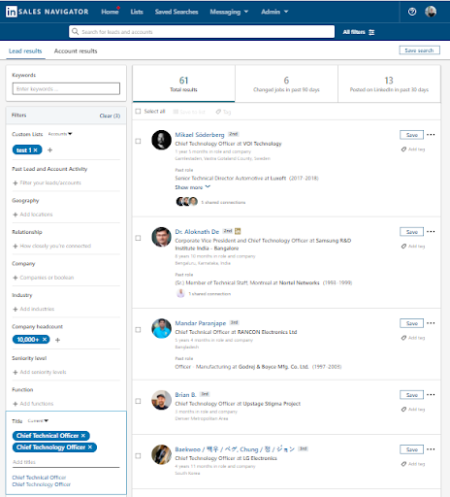This screenshot has height=497, width=450.
Task: Click the LinkedIn premium badge next to Aloknath De
Action: pyautogui.click(x=238, y=231)
